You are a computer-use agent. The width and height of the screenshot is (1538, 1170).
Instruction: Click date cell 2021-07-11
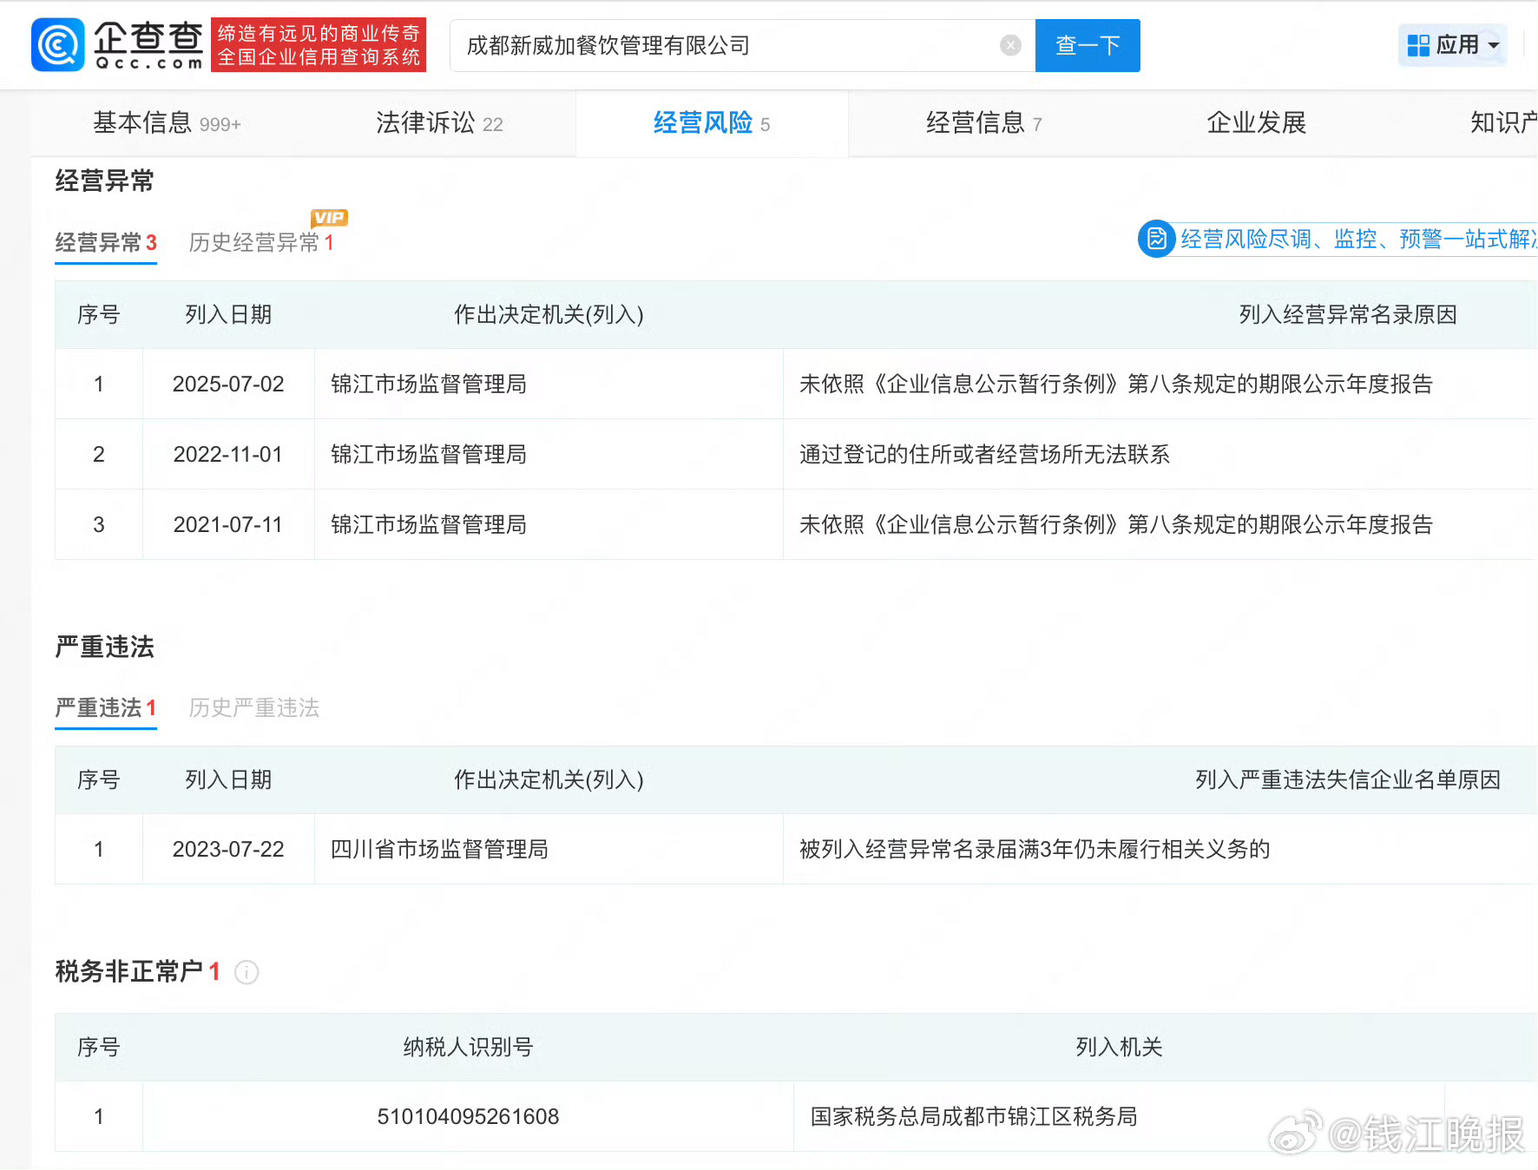pyautogui.click(x=228, y=525)
